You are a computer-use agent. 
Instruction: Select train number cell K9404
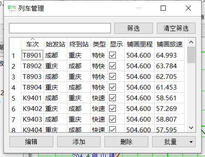point(32,129)
